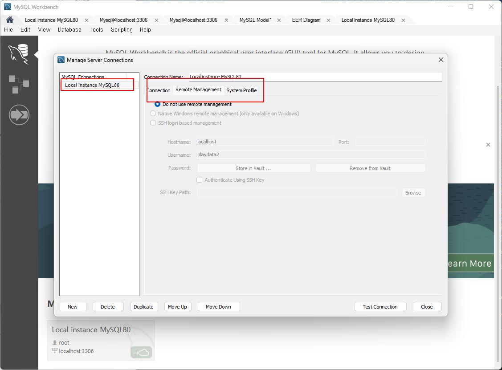The height and width of the screenshot is (370, 502).
Task: Close the last Local instance MySQL80 tab
Action: 404,20
